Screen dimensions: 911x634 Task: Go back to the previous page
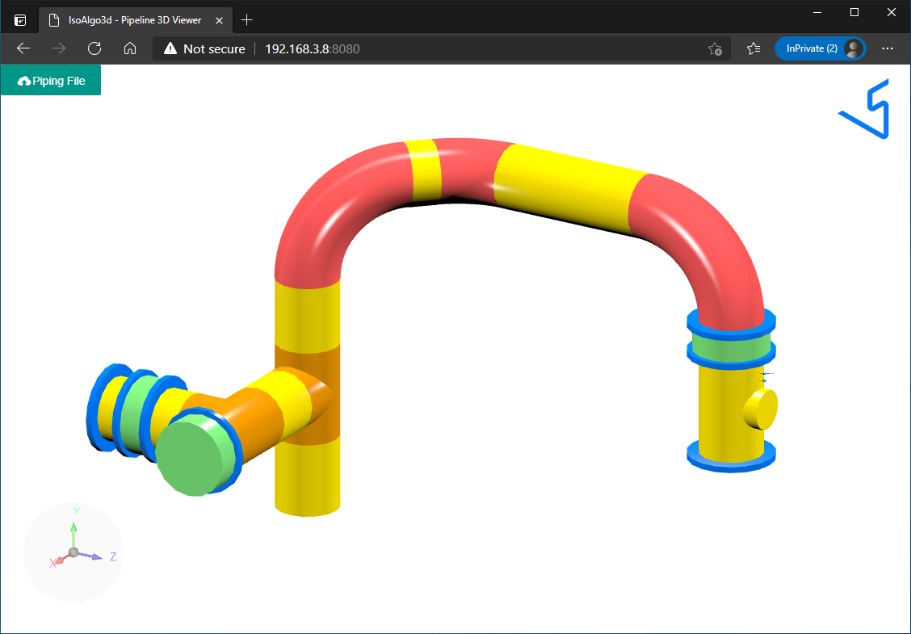click(23, 48)
